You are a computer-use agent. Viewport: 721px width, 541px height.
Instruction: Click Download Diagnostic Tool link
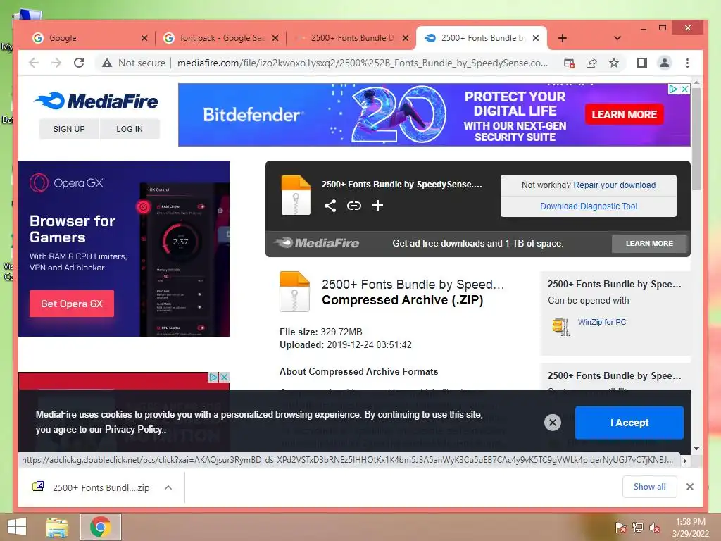(589, 206)
